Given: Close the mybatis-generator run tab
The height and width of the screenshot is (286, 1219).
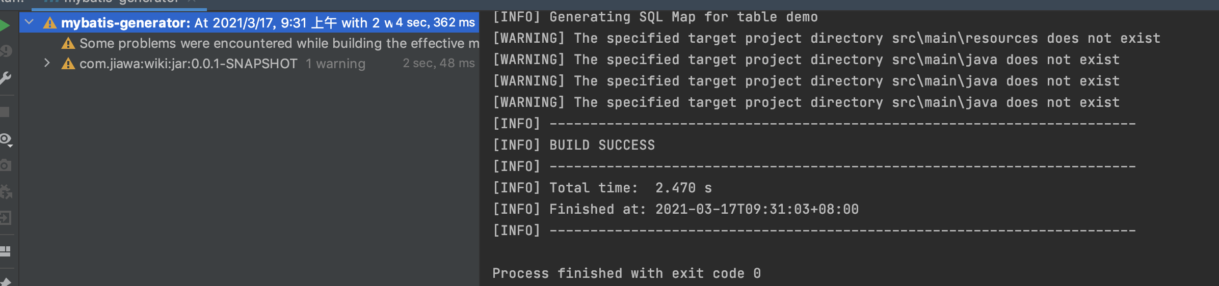Looking at the screenshot, I should pyautogui.click(x=192, y=2).
